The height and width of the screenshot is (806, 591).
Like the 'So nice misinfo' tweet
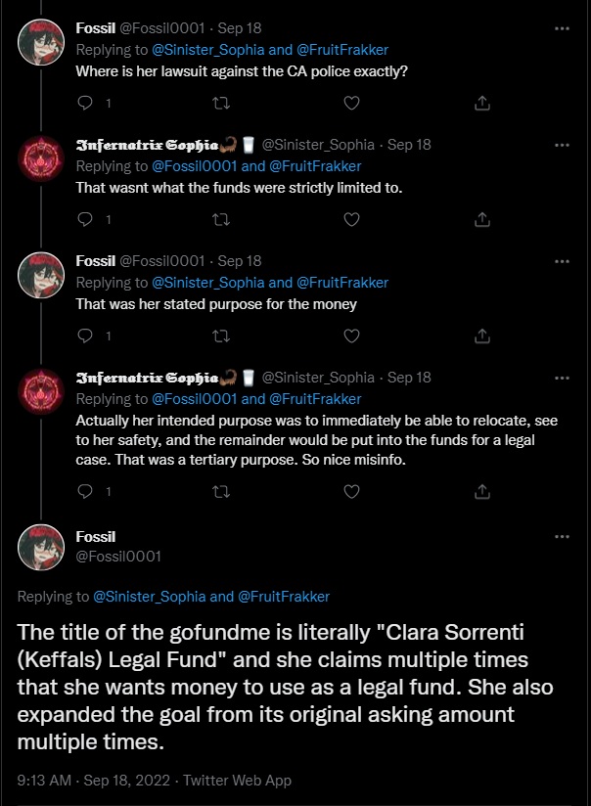(351, 490)
